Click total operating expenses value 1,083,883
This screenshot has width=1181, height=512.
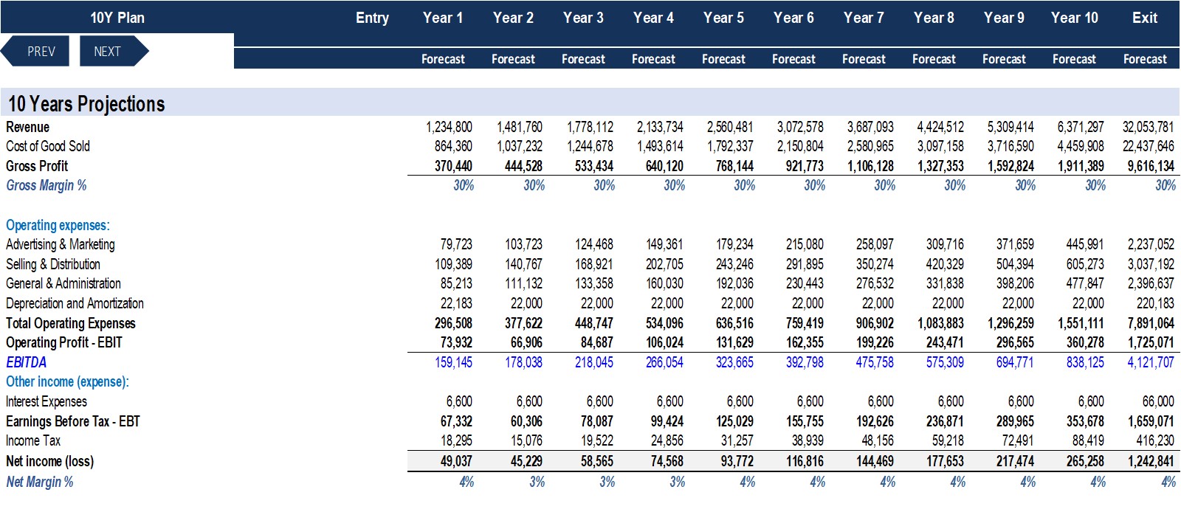point(940,323)
